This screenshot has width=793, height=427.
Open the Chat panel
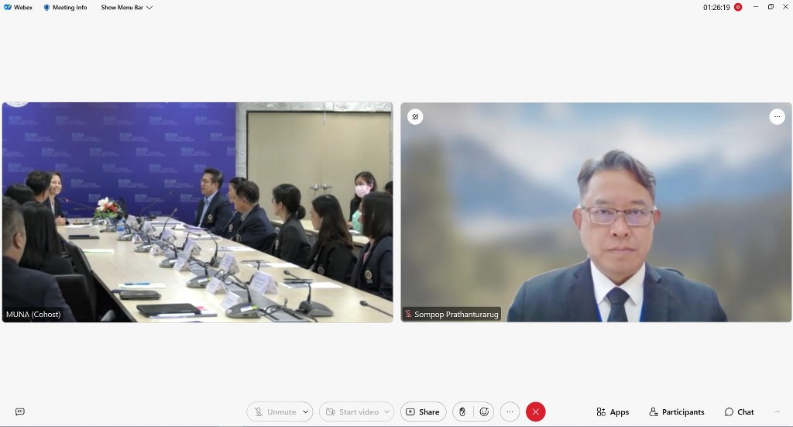739,412
